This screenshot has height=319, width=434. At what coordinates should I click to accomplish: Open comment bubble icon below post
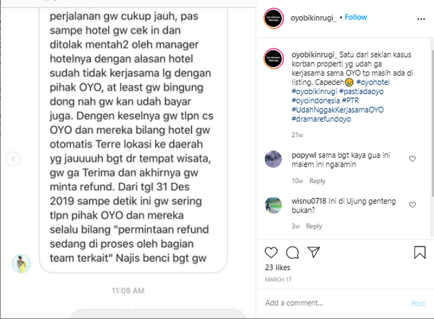click(x=292, y=252)
